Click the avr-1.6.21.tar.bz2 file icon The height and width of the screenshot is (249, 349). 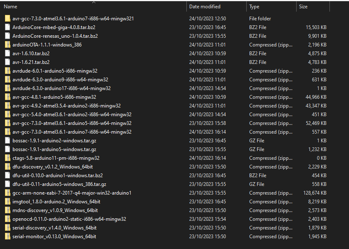tap(7, 62)
